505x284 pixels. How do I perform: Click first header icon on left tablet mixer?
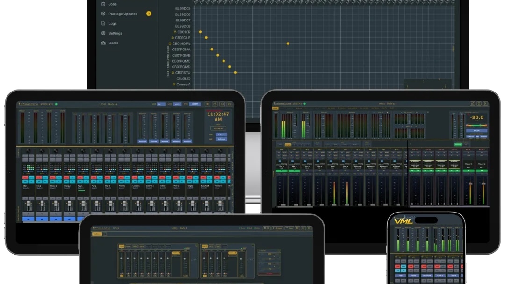pos(208,104)
